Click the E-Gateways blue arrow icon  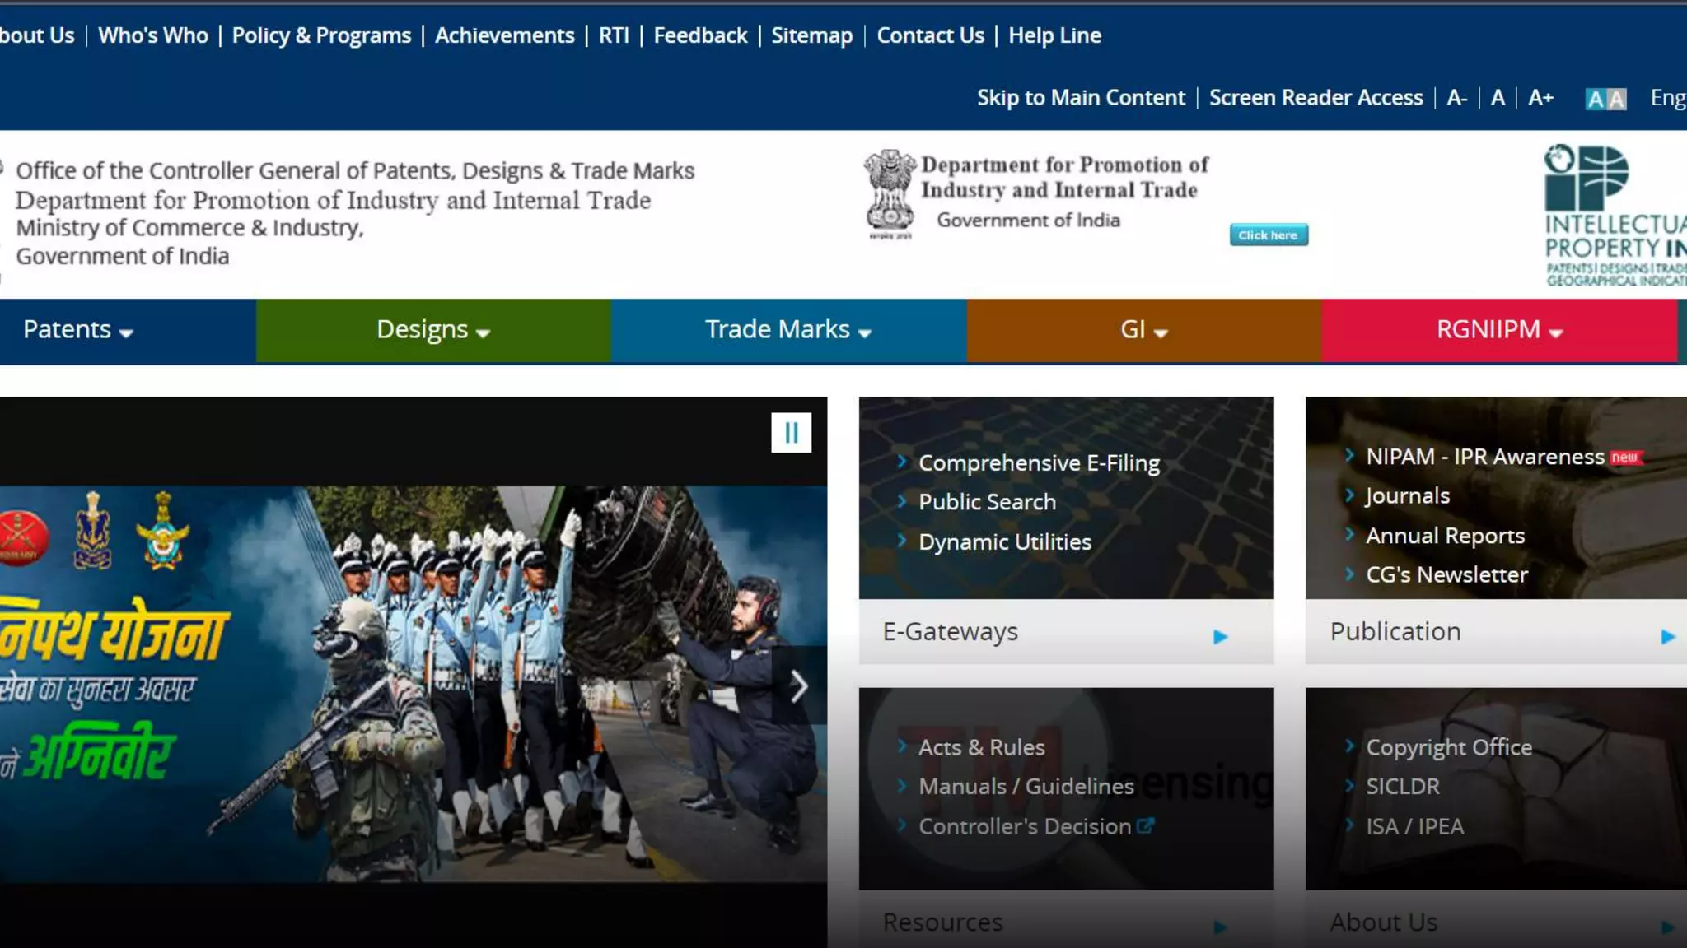coord(1220,636)
